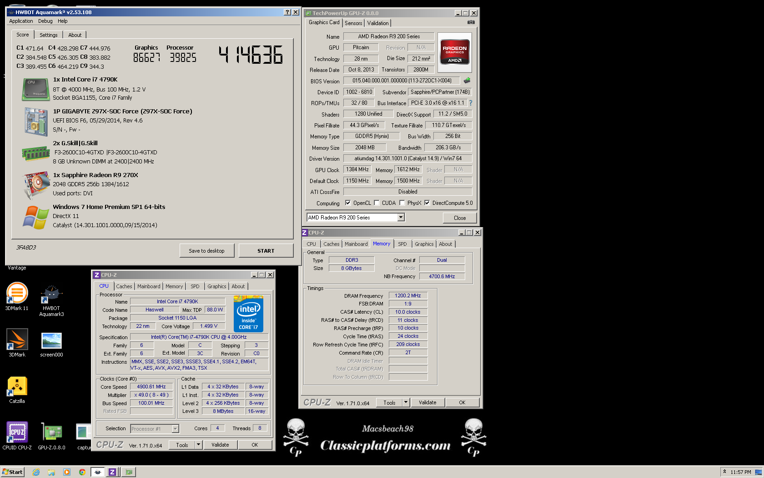Switch to GPU-Z via taskbar icon
Screen dimensions: 764x478
(129, 472)
